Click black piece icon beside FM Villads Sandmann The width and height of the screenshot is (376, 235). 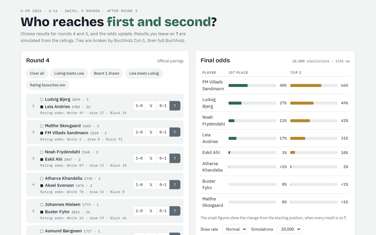42,133
